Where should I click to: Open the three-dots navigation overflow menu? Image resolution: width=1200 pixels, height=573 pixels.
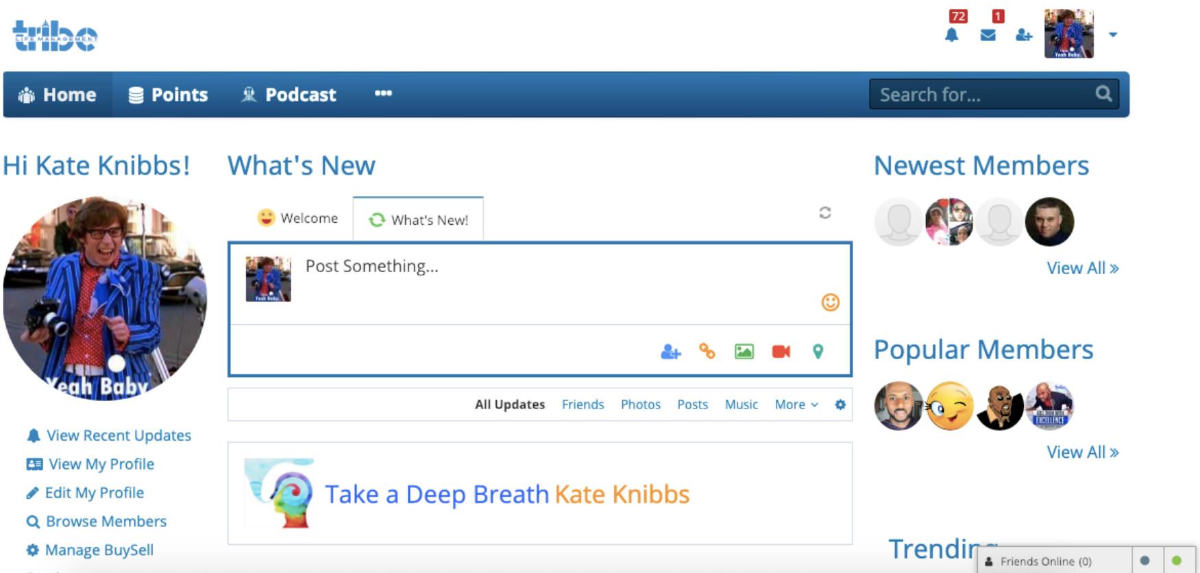point(383,94)
